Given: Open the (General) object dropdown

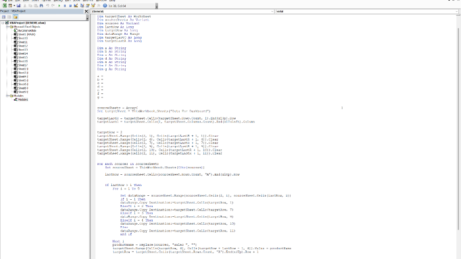Looking at the screenshot, I should [182, 11].
